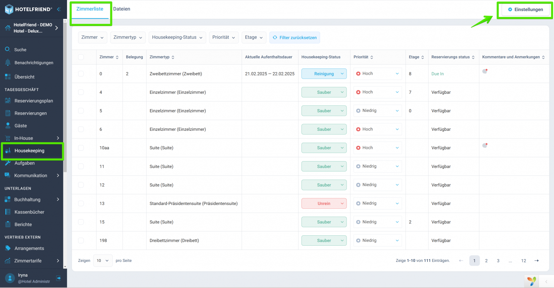
Task: Check the checkbox for room 4
Action: (81, 92)
